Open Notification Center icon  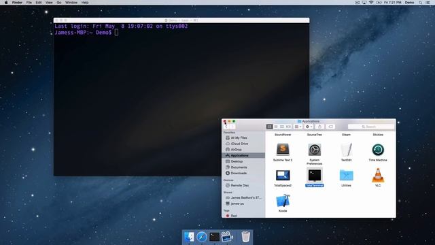pos(428,3)
